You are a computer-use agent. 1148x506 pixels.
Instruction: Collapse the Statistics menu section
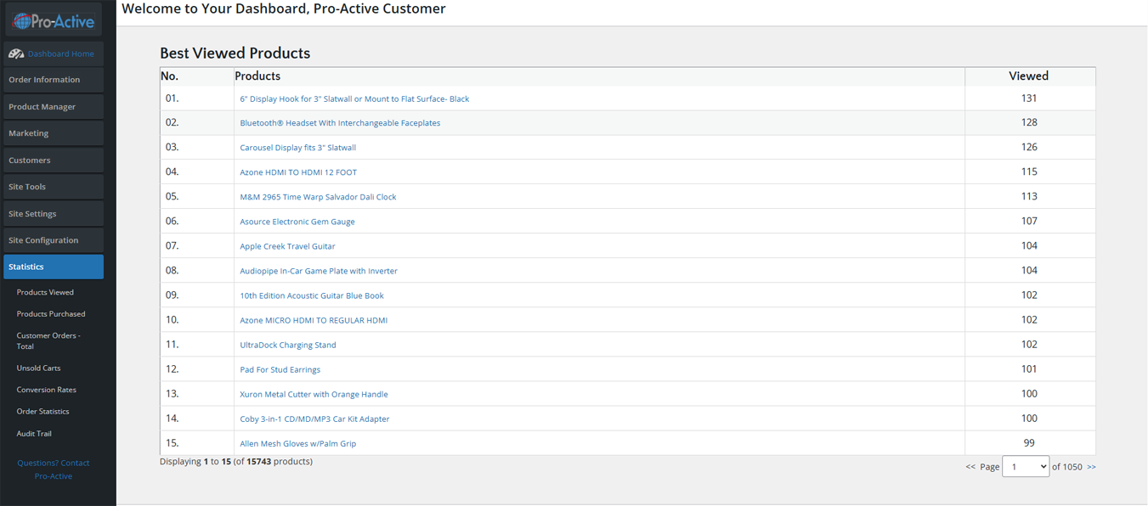(54, 267)
